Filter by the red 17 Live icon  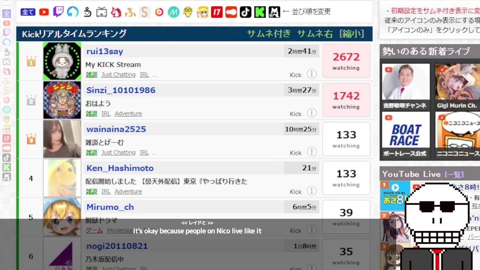pyautogui.click(x=217, y=12)
